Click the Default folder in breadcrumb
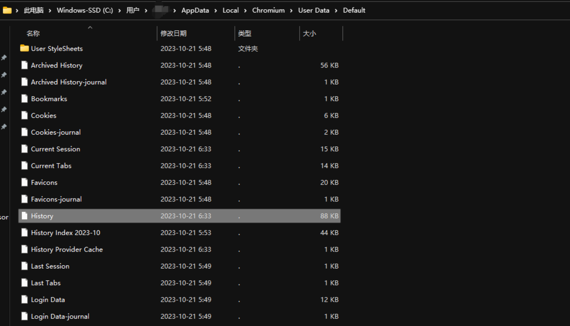The width and height of the screenshot is (570, 326). tap(354, 10)
